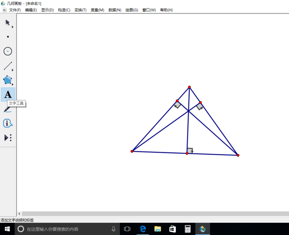Screen dimensions: 289x235
Task: Click the altitude foot on right side
Action: point(200,102)
